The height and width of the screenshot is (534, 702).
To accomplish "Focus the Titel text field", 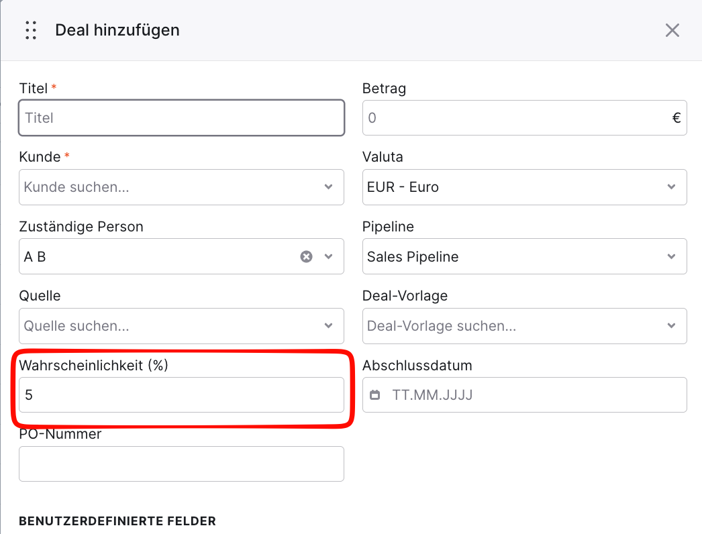I will click(x=181, y=117).
